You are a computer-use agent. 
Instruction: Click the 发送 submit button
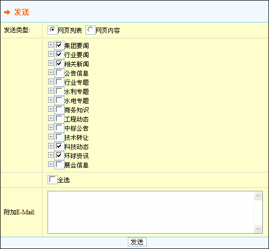(137, 242)
